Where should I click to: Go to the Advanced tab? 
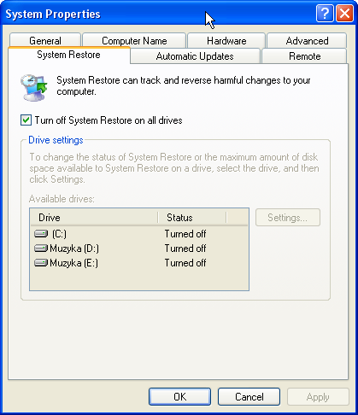[x=307, y=40]
